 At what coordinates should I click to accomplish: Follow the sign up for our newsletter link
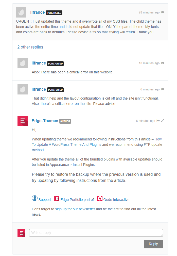coord(75,209)
